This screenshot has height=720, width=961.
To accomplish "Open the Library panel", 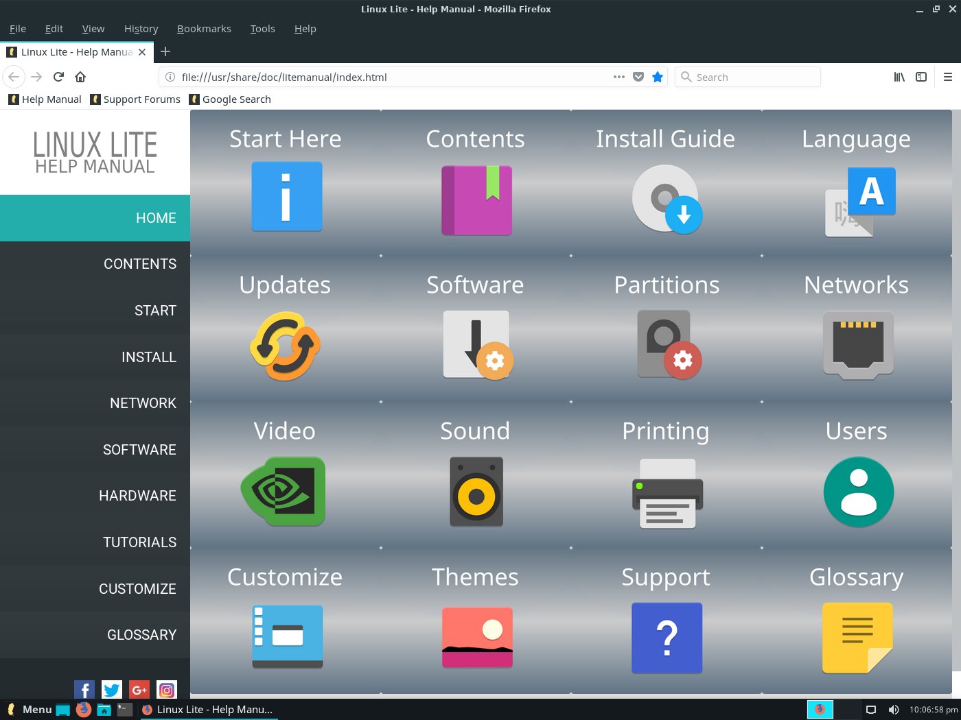I will click(x=899, y=77).
